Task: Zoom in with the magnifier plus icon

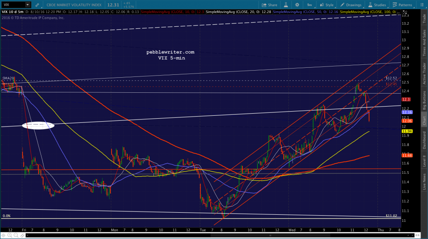Action: tap(10, 235)
